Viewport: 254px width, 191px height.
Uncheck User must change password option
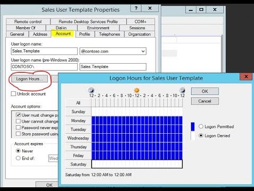18,115
